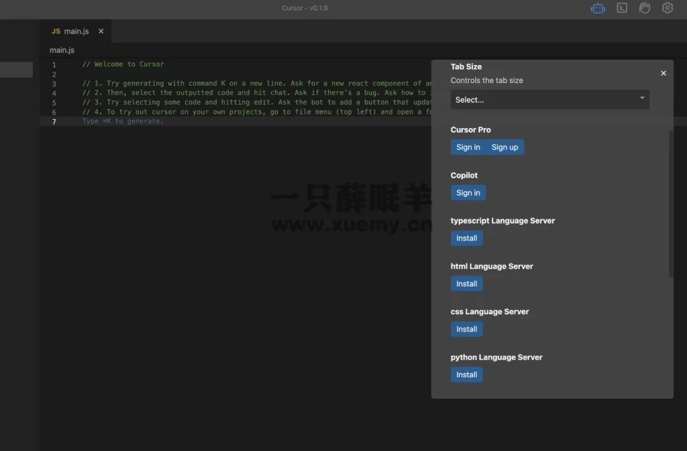
Task: Click comment line starting '// 1. Try generating'
Action: point(257,83)
